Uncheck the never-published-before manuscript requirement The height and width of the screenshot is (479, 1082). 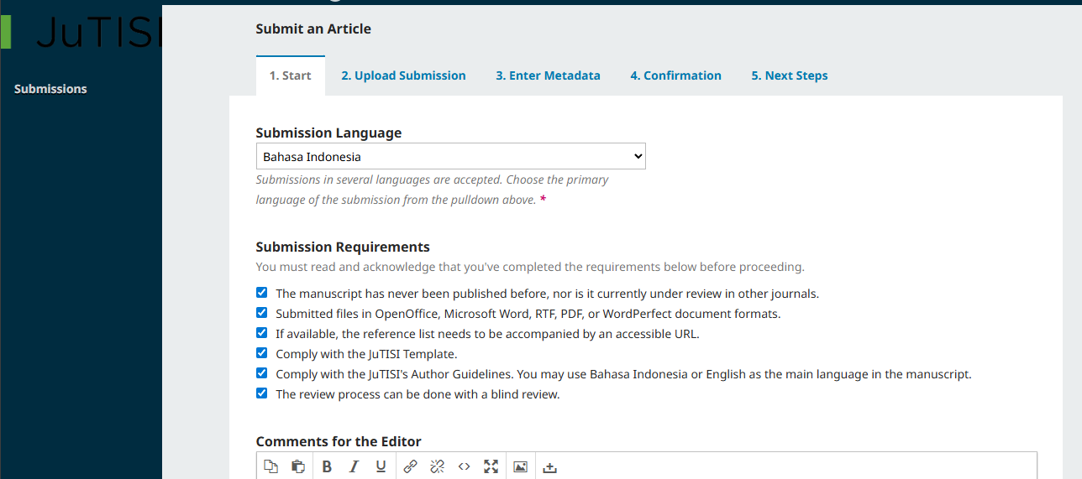[x=262, y=294]
